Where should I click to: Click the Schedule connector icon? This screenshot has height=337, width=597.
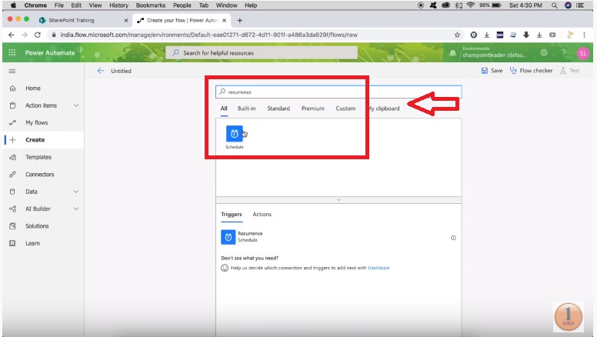coord(234,133)
